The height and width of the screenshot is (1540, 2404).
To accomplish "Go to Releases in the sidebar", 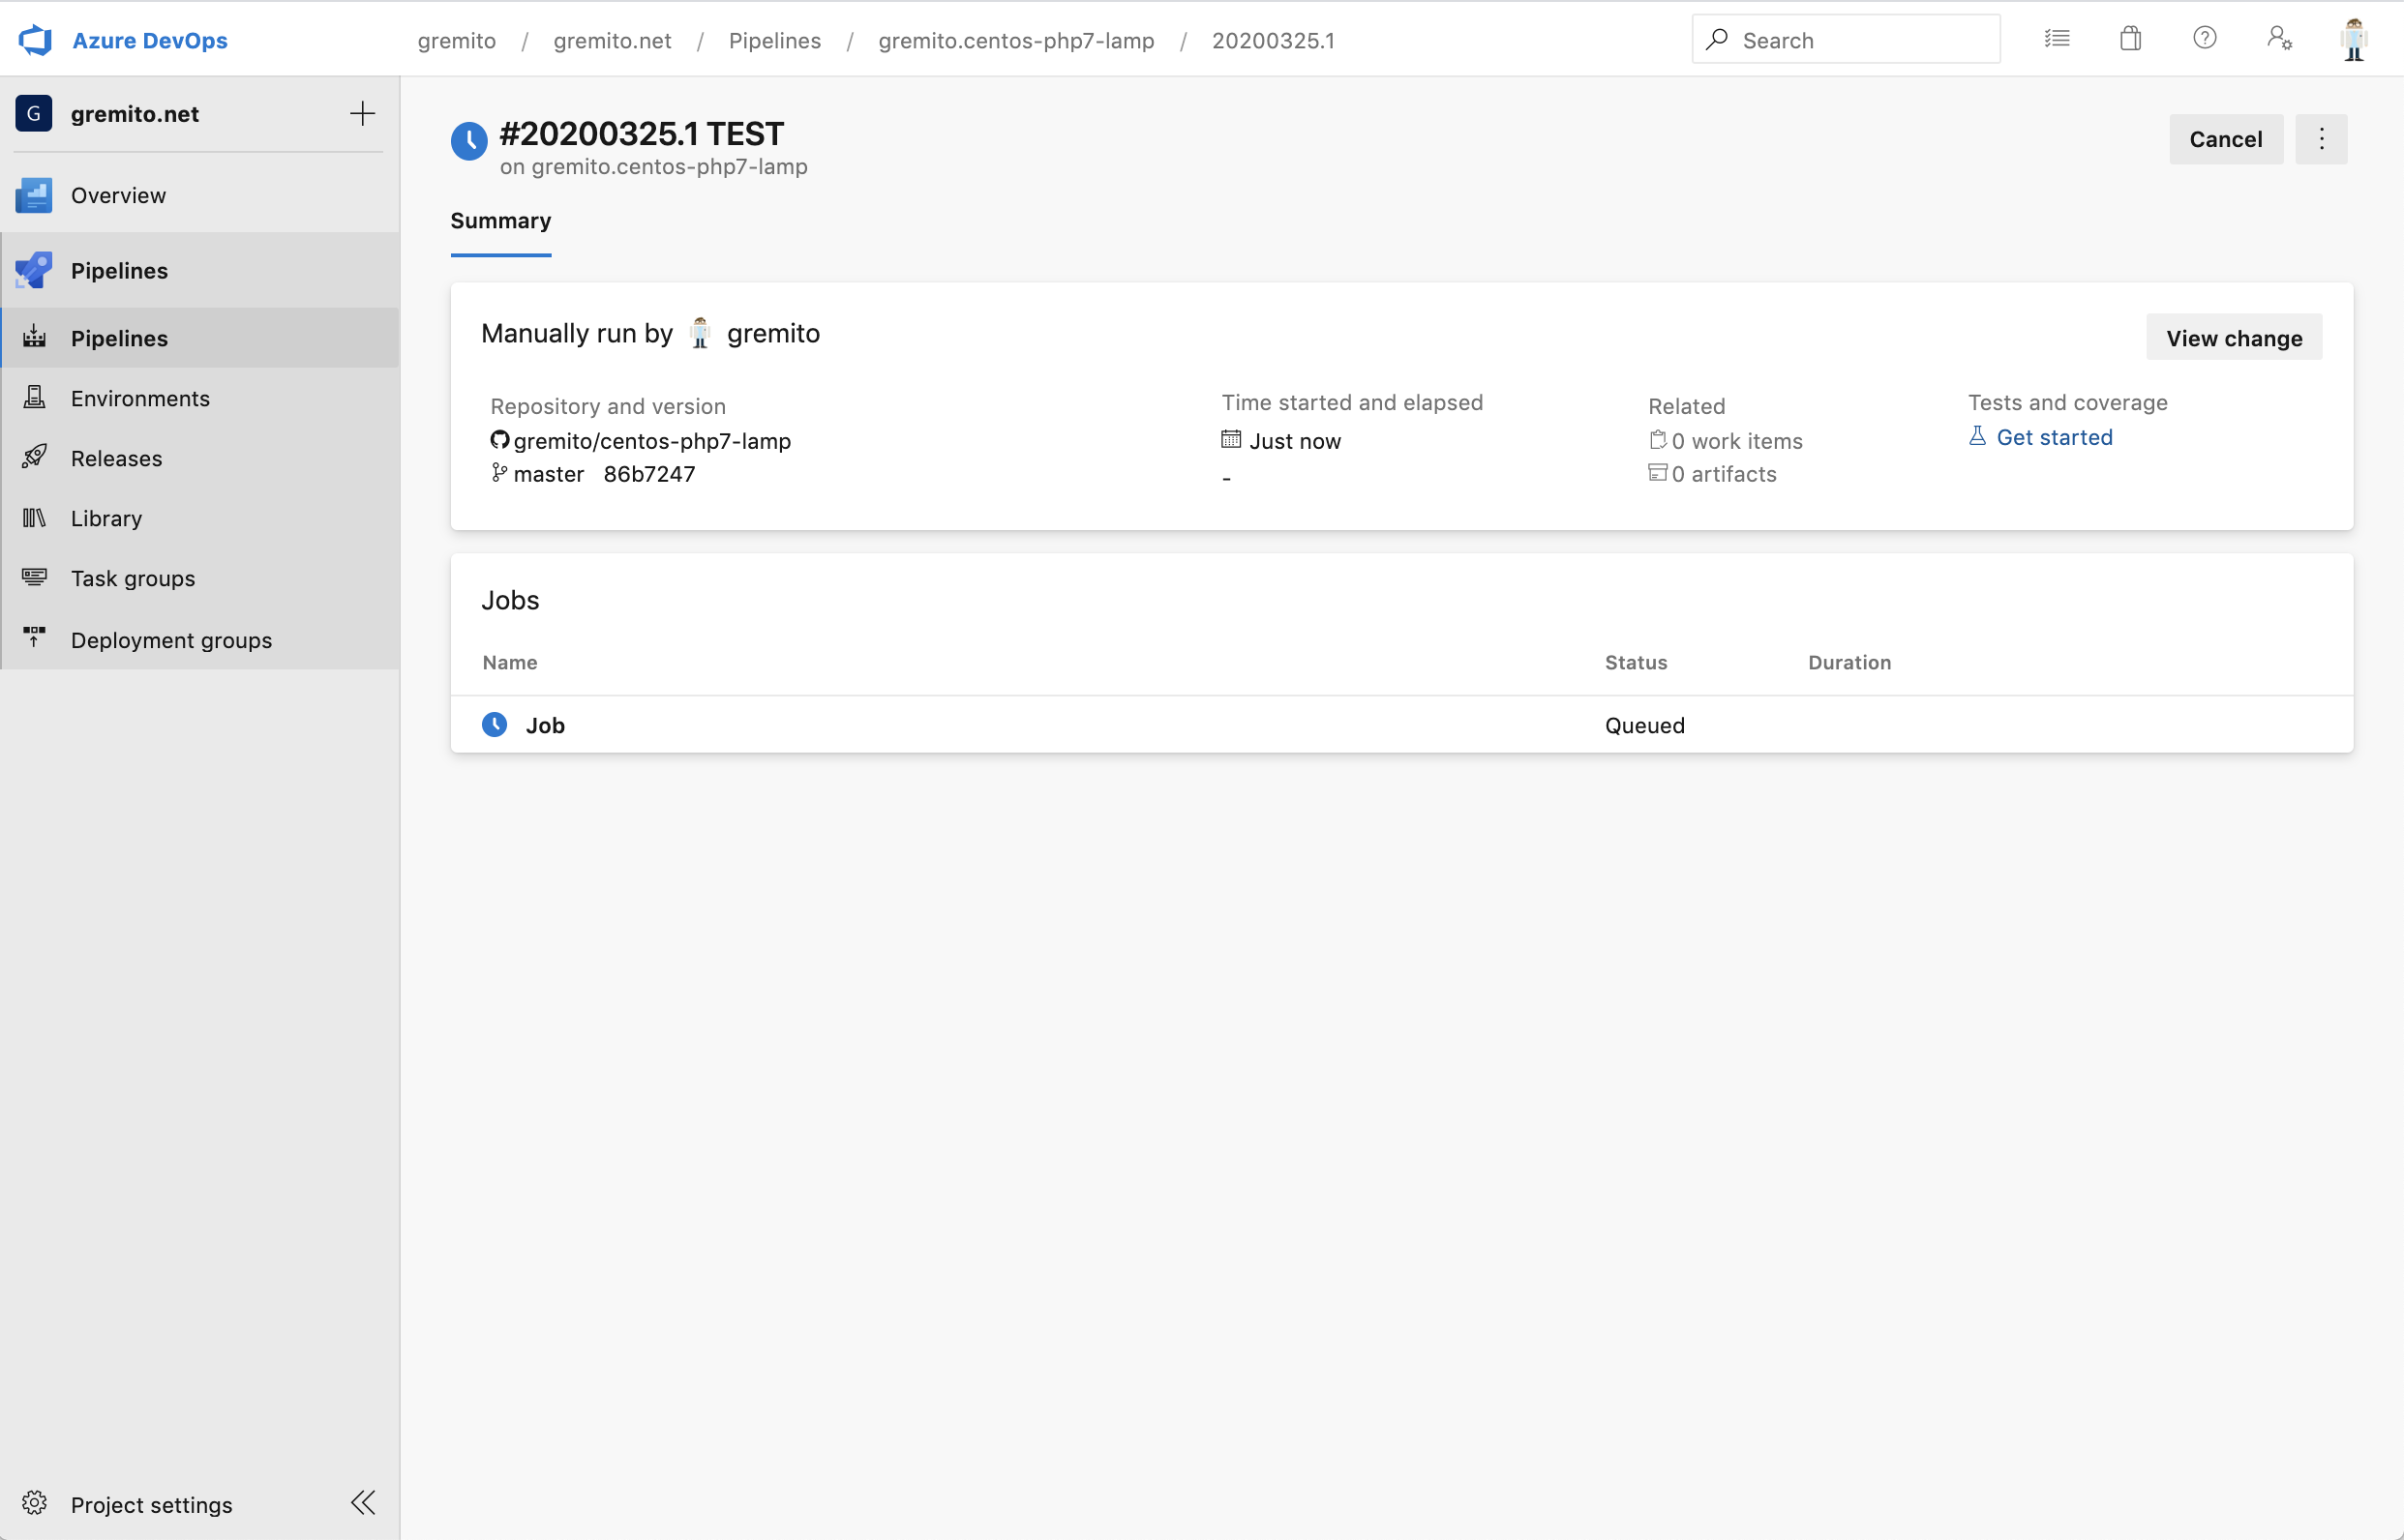I will (116, 458).
